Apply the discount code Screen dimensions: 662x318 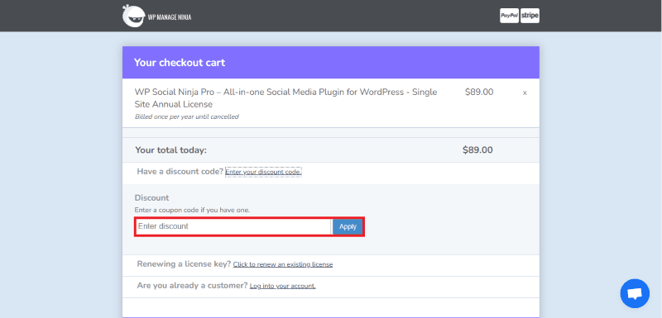348,226
